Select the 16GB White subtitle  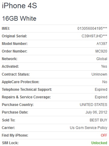19,19
